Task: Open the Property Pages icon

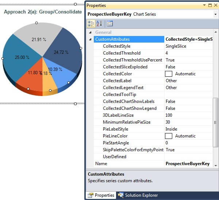Action: click(x=110, y=24)
